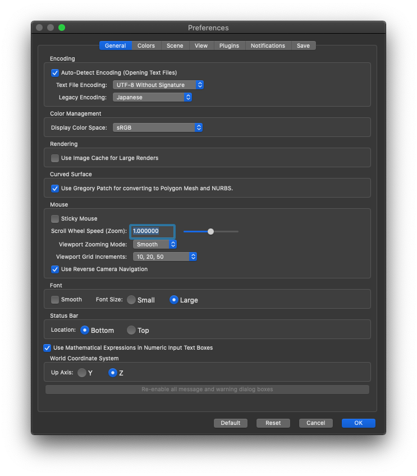Set status bar location to Top
This screenshot has width=417, height=476.
(131, 330)
